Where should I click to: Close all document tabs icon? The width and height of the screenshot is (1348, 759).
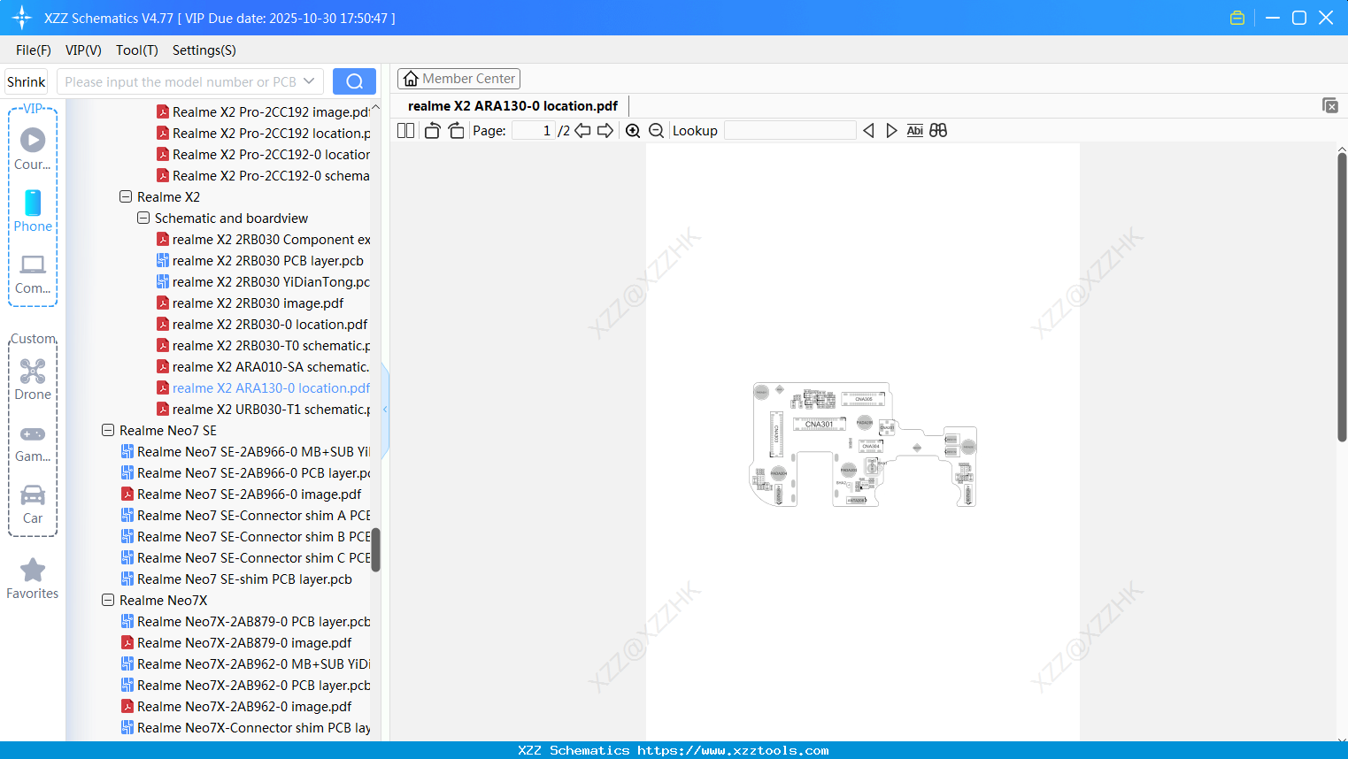pyautogui.click(x=1329, y=105)
